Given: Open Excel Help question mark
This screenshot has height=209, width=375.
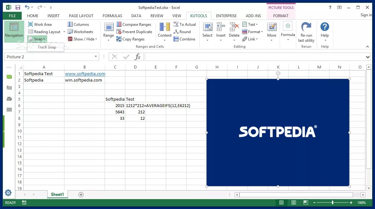Looking at the screenshot, I should click(330, 7).
